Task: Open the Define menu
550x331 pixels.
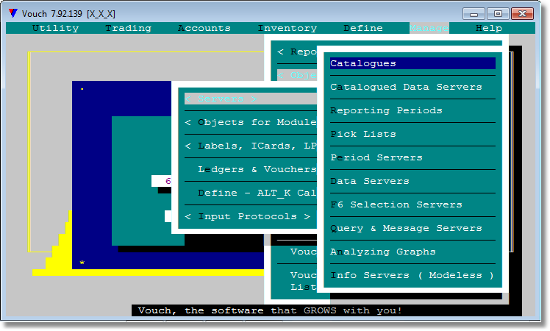Action: click(363, 28)
